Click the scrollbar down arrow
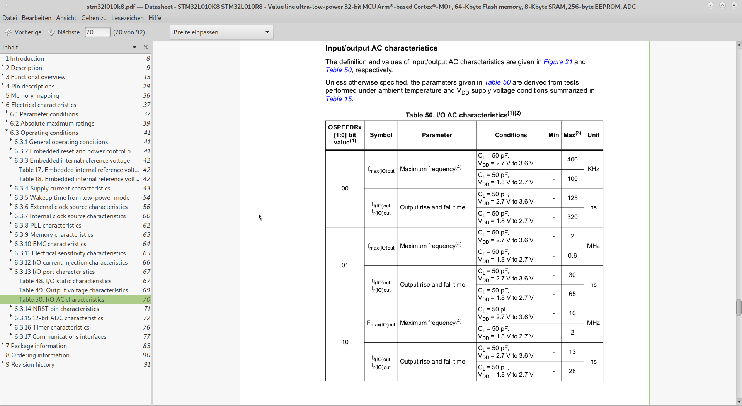The height and width of the screenshot is (406, 742). [739, 402]
